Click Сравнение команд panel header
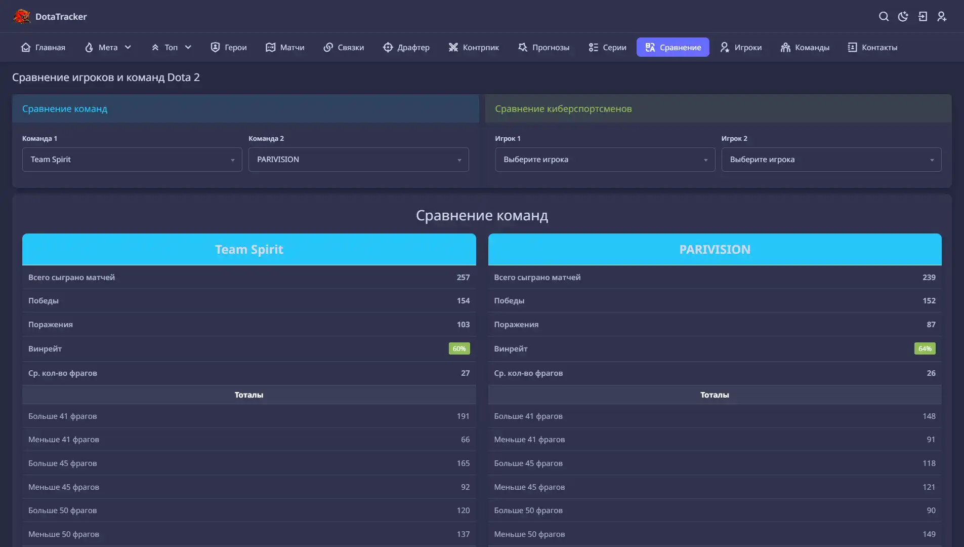The height and width of the screenshot is (547, 964). pyautogui.click(x=245, y=108)
